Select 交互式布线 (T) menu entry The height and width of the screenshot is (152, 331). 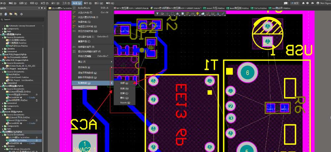[x=93, y=13]
